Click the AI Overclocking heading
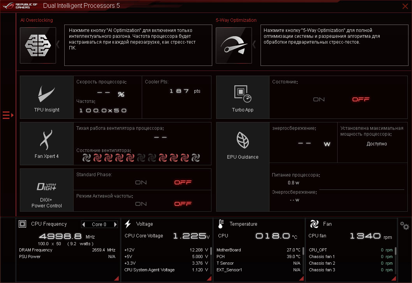This screenshot has height=283, width=412. (x=37, y=20)
